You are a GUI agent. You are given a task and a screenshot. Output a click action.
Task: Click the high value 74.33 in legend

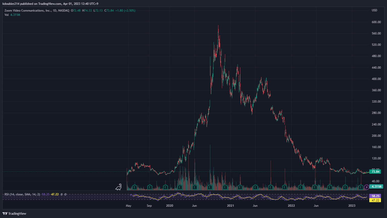[x=88, y=11]
